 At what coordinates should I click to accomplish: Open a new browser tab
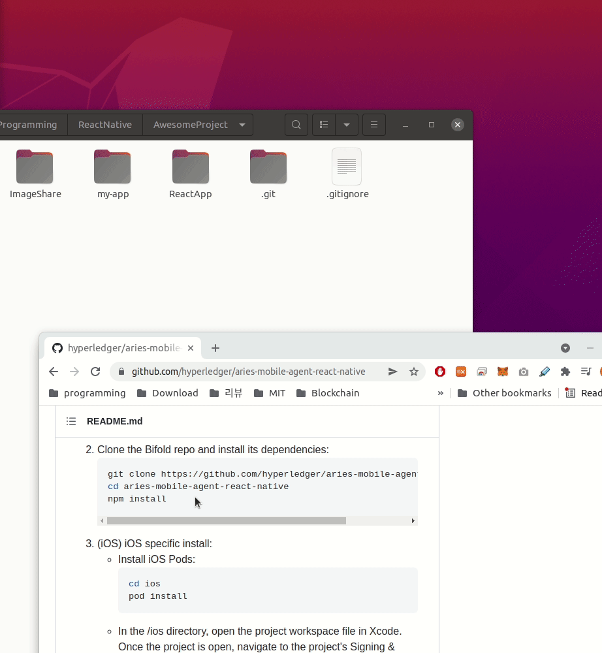[215, 348]
